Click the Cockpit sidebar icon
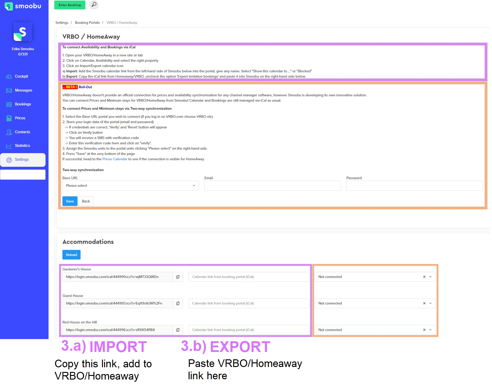 (9, 77)
